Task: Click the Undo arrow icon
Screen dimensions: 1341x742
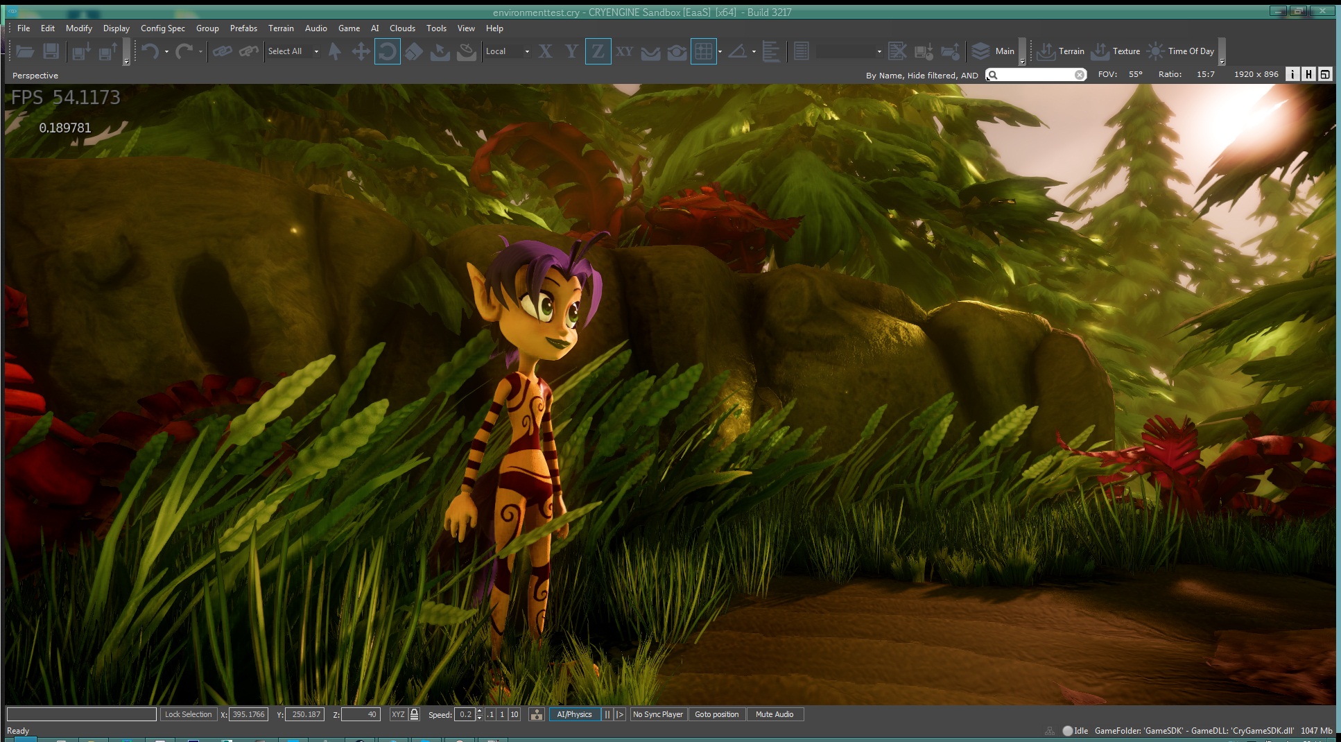Action: coord(150,51)
